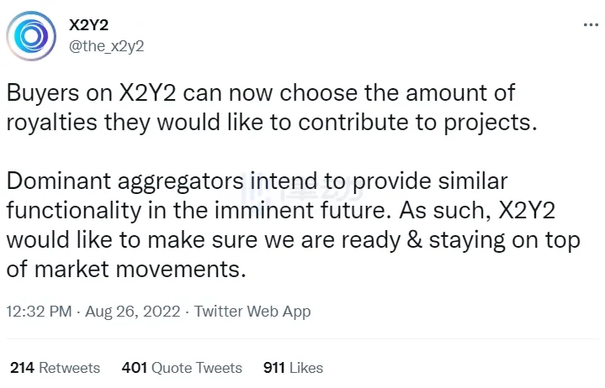Click the Aug 26, 2022 date
The image size is (605, 388).
pos(134,312)
